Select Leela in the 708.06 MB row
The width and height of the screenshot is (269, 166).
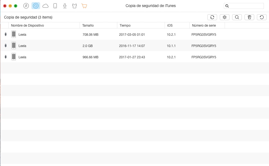pyautogui.click(x=22, y=35)
